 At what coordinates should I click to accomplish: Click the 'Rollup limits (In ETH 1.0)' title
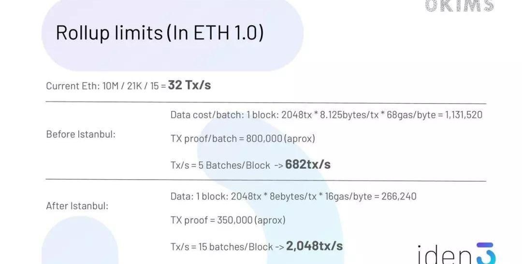tap(159, 33)
